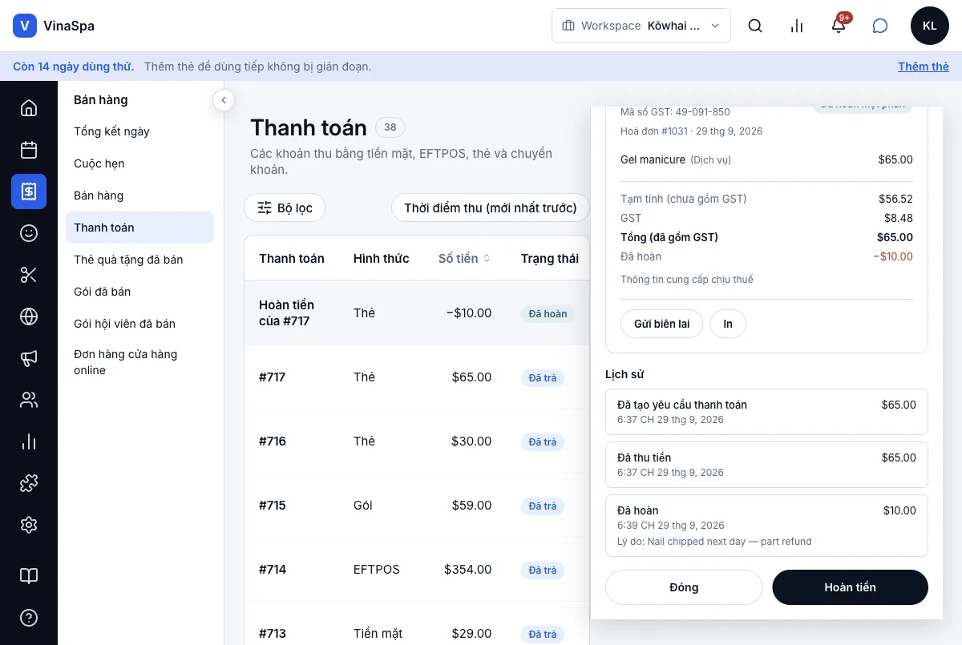Click the 38 payments count badge
The height and width of the screenshot is (645, 962).
[x=390, y=127]
